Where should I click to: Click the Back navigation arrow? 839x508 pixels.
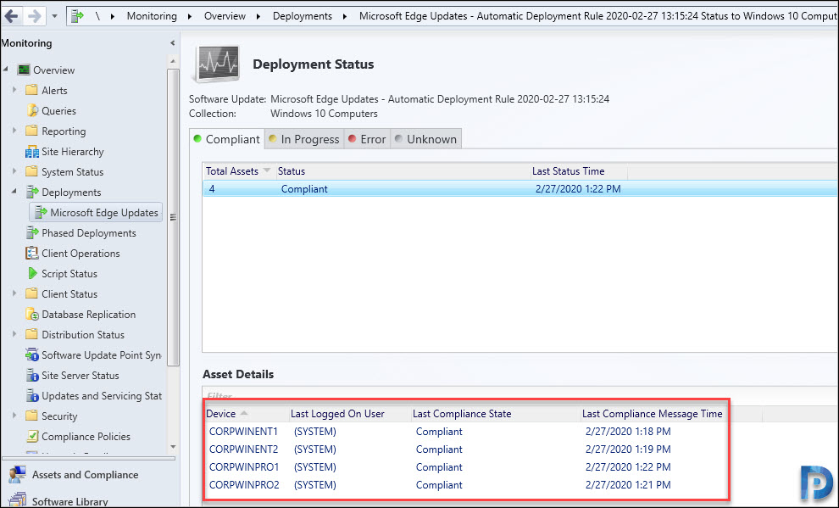pos(11,16)
